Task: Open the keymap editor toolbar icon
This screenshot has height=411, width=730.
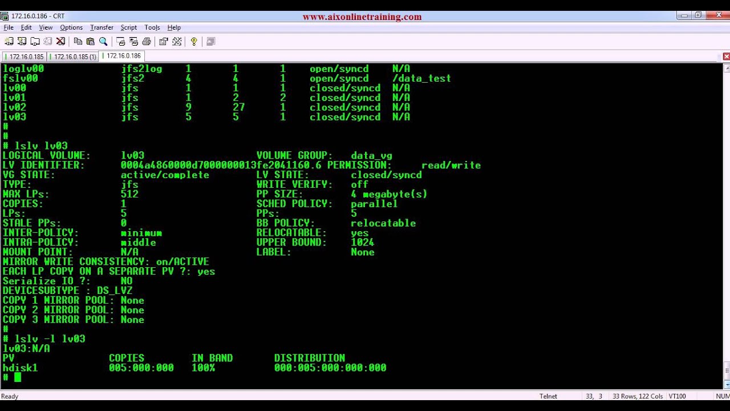Action: click(177, 41)
